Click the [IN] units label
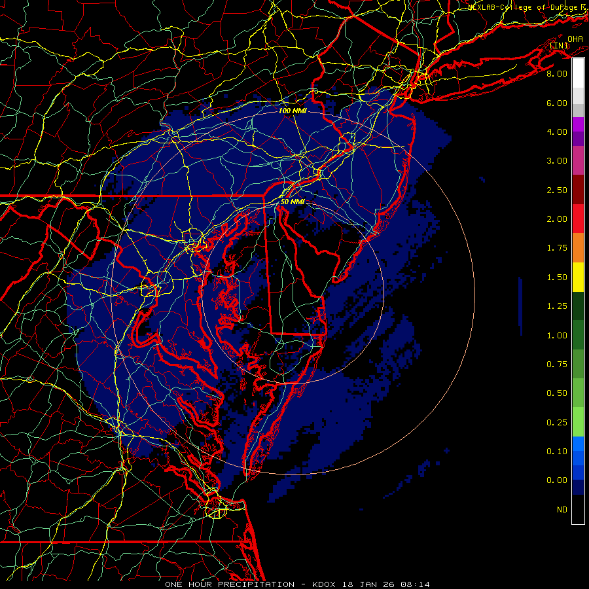The width and height of the screenshot is (589, 589). click(x=559, y=46)
